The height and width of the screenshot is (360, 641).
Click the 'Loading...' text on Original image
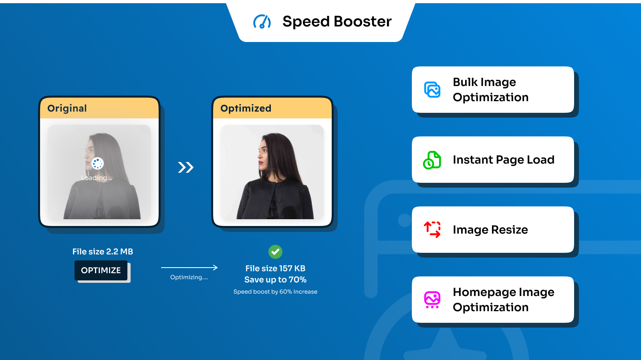click(97, 178)
